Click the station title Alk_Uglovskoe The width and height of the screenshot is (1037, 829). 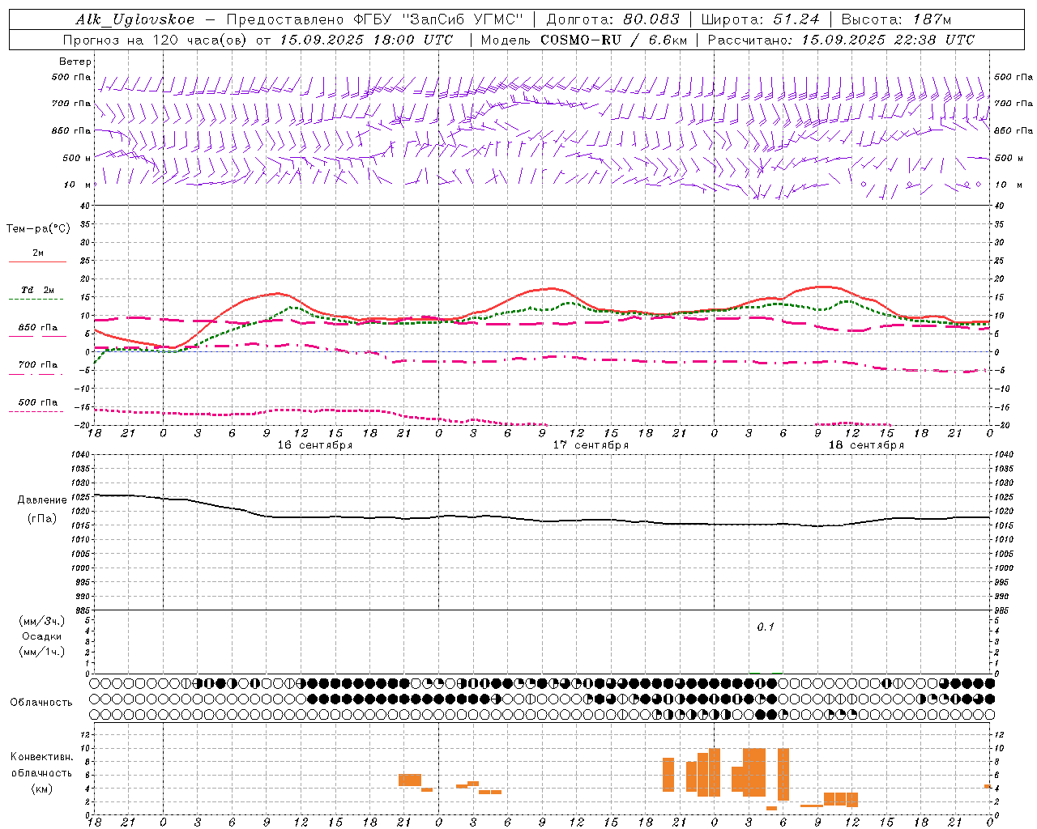(x=135, y=19)
